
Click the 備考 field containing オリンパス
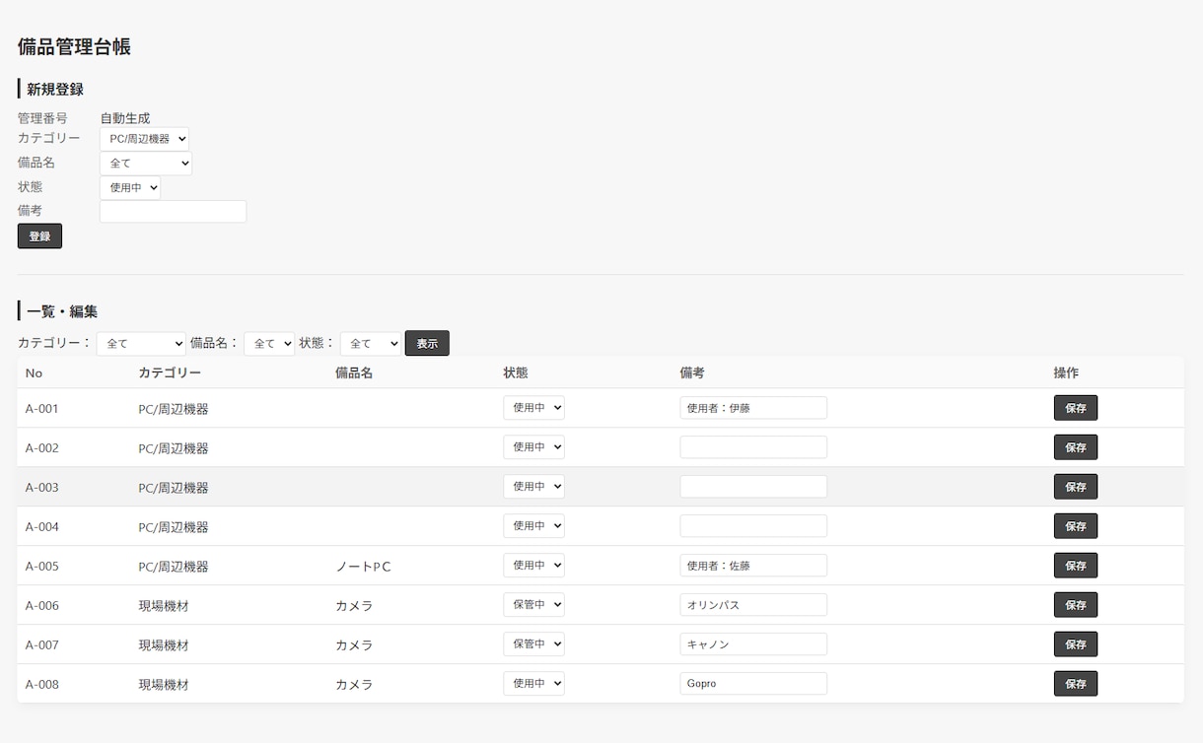click(753, 605)
